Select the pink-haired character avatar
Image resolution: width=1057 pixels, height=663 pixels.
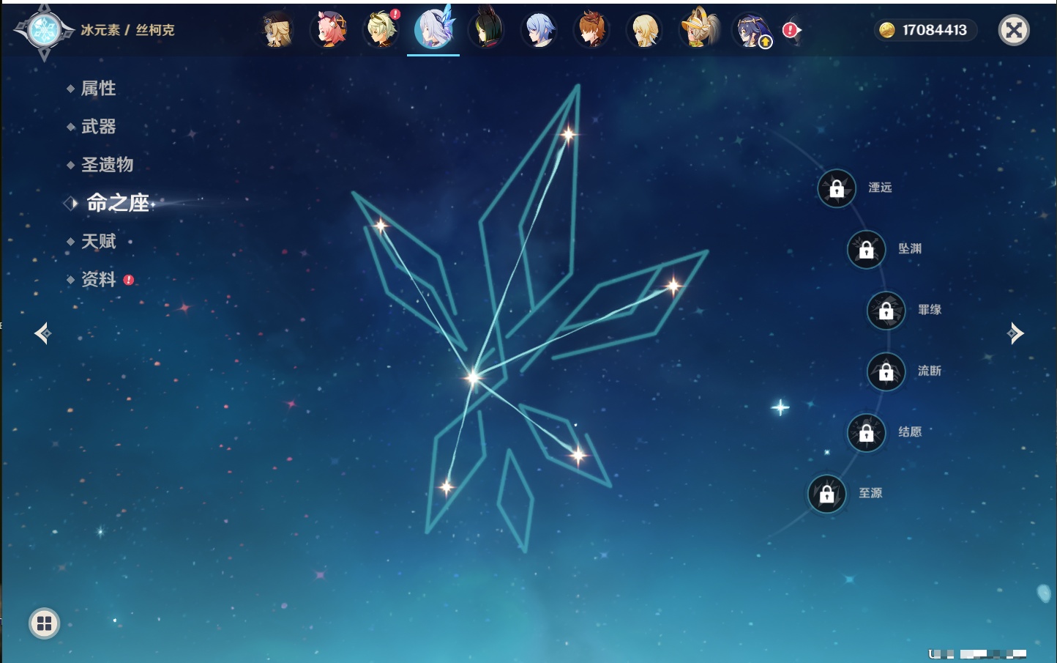point(329,30)
